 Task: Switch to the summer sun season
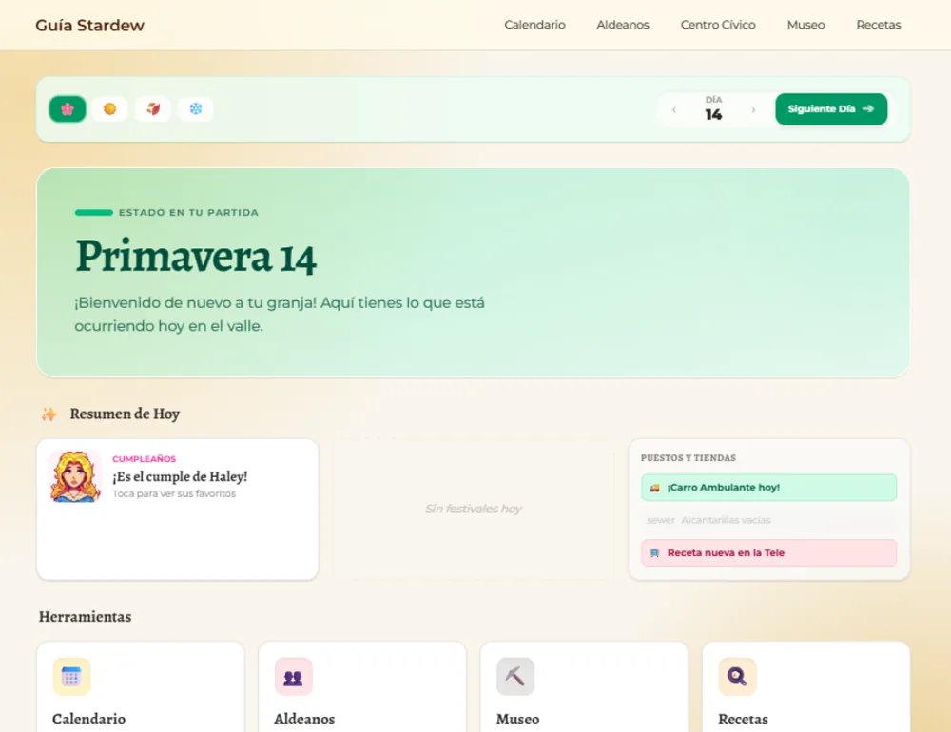pos(110,109)
